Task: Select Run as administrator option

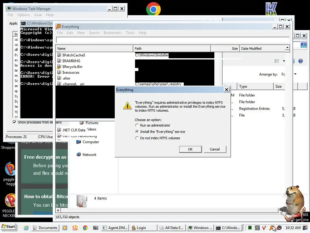Action: pos(153,125)
